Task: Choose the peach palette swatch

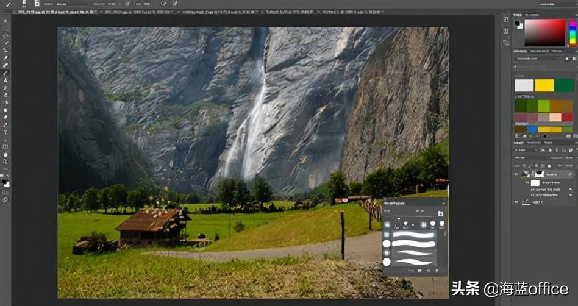Action: pos(555,117)
